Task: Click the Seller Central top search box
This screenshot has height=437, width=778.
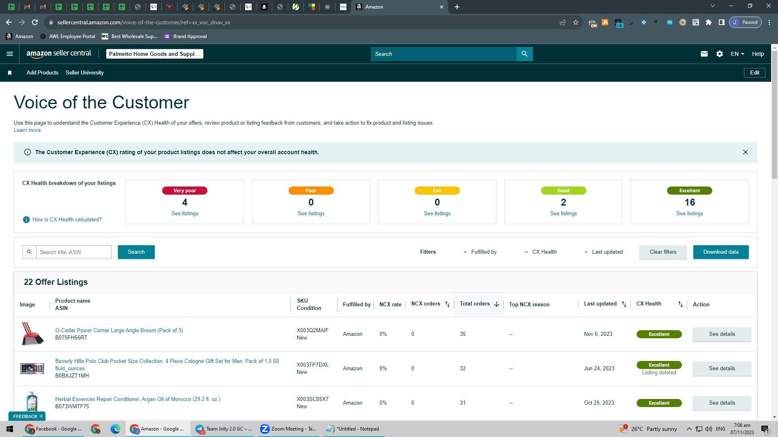Action: click(x=444, y=54)
